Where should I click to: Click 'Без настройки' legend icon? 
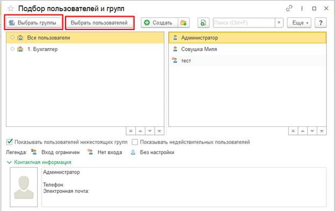pos(133,152)
